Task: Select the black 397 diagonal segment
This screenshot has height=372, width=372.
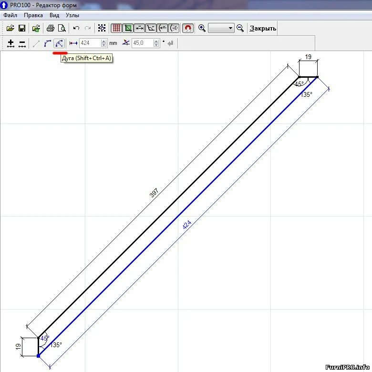Action: click(x=169, y=207)
